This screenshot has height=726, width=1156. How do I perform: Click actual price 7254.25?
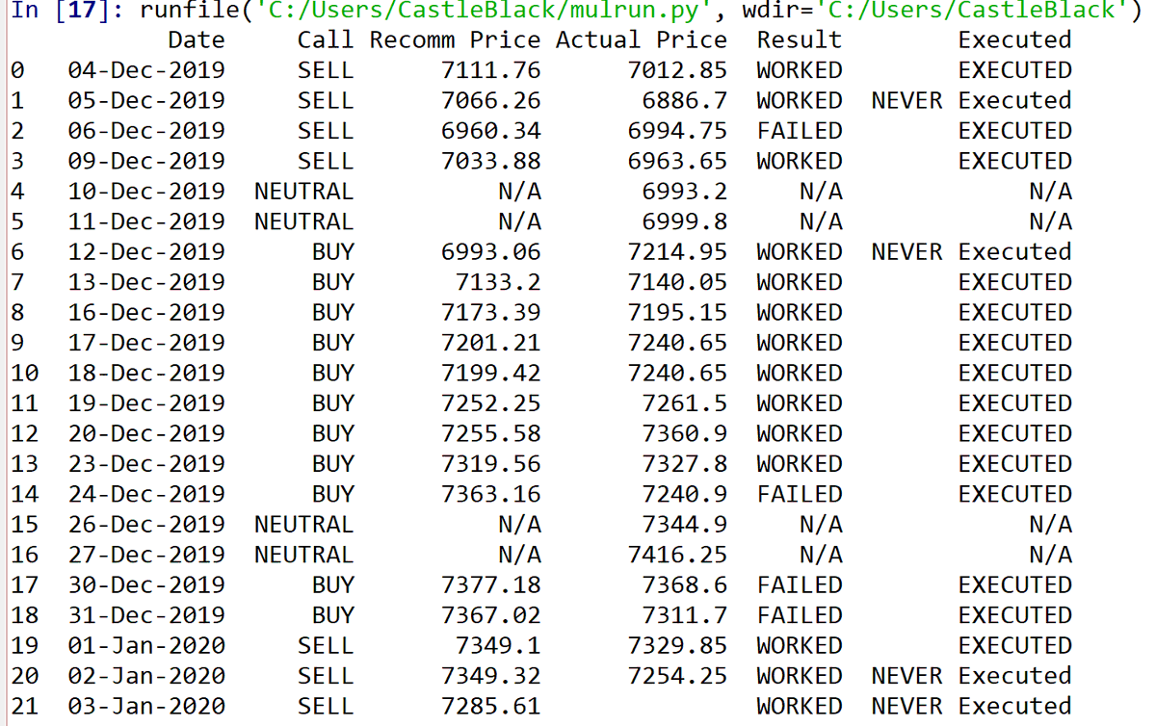pos(677,676)
